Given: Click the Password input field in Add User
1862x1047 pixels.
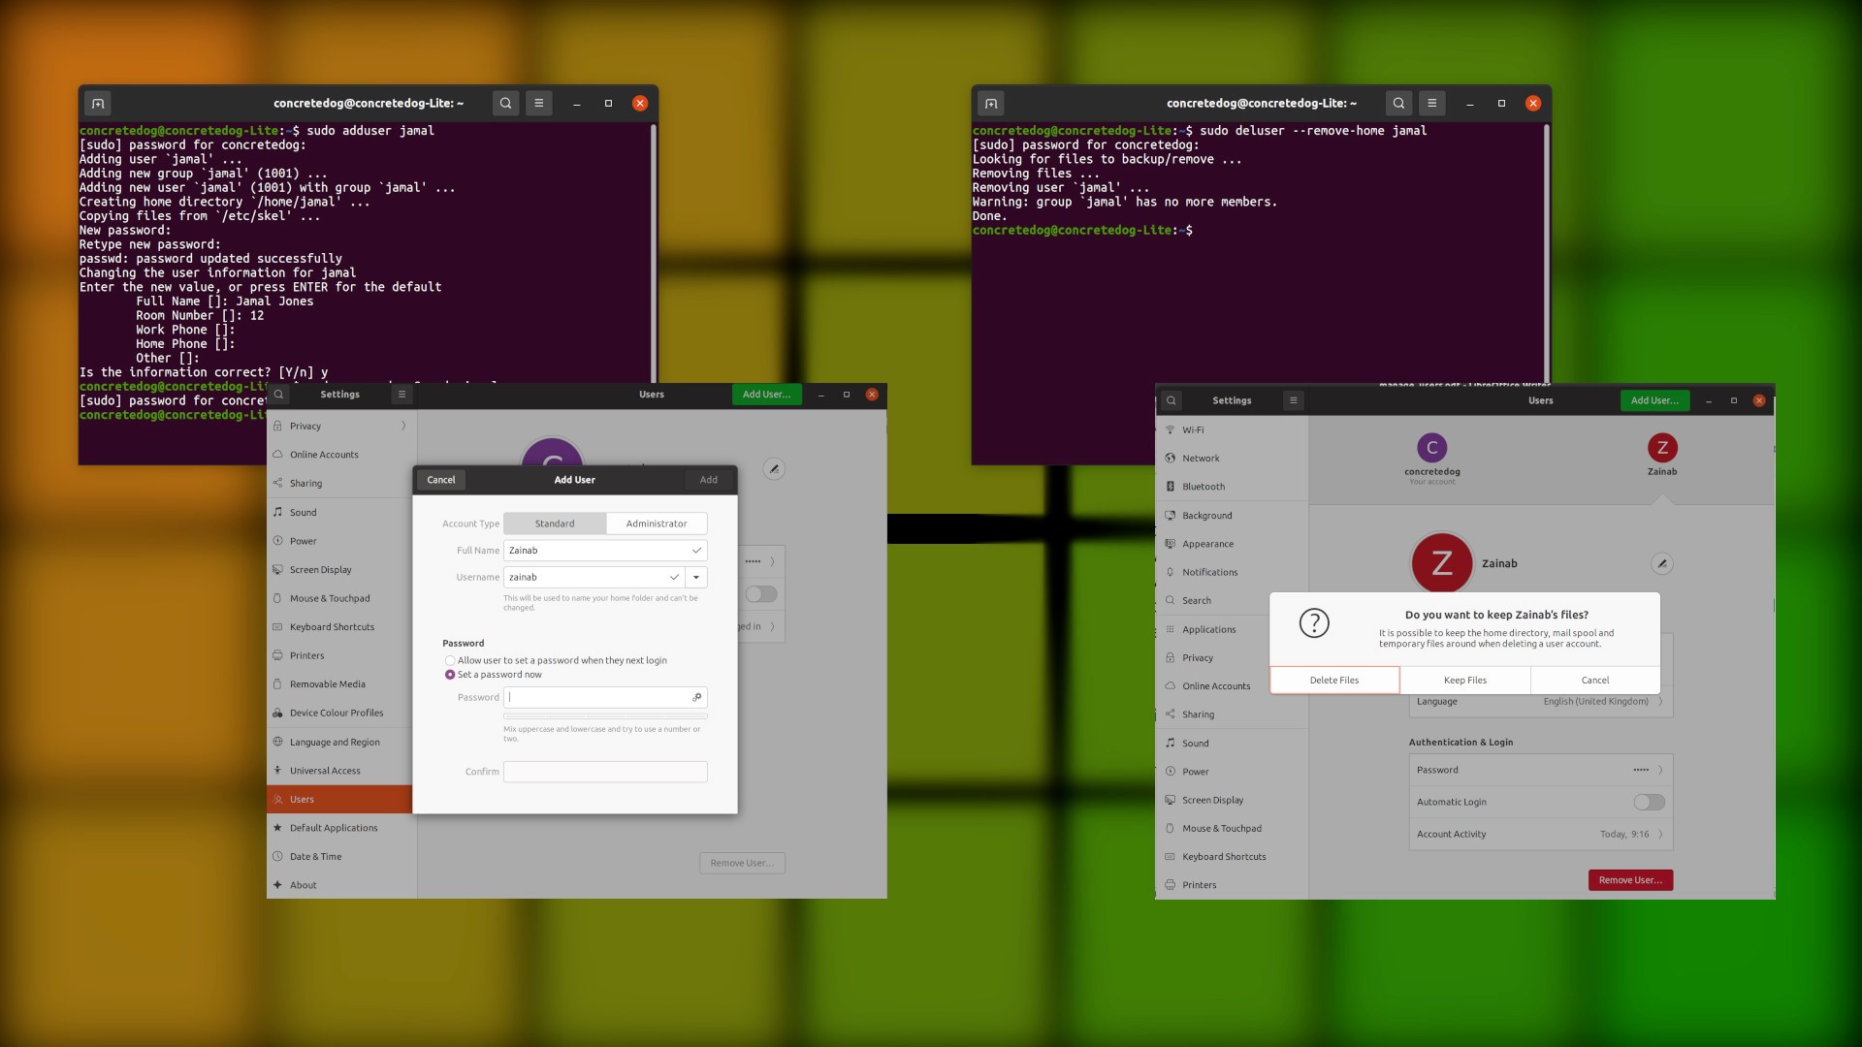Looking at the screenshot, I should click(x=603, y=697).
